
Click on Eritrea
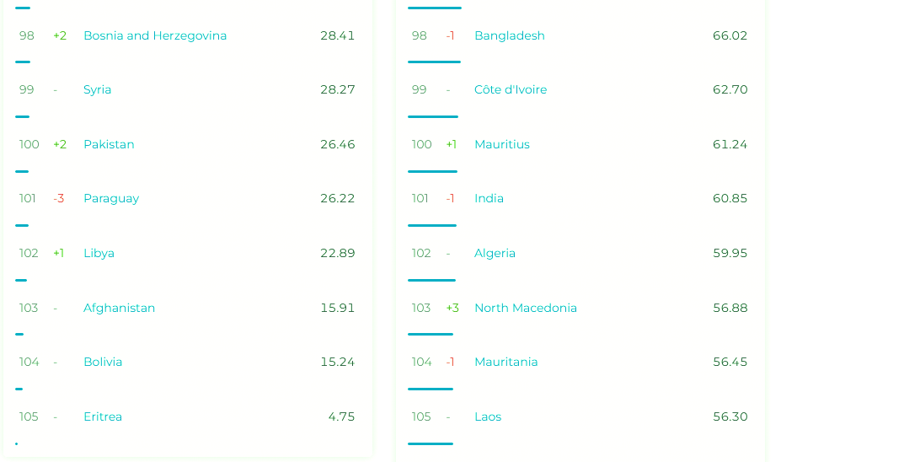103,416
